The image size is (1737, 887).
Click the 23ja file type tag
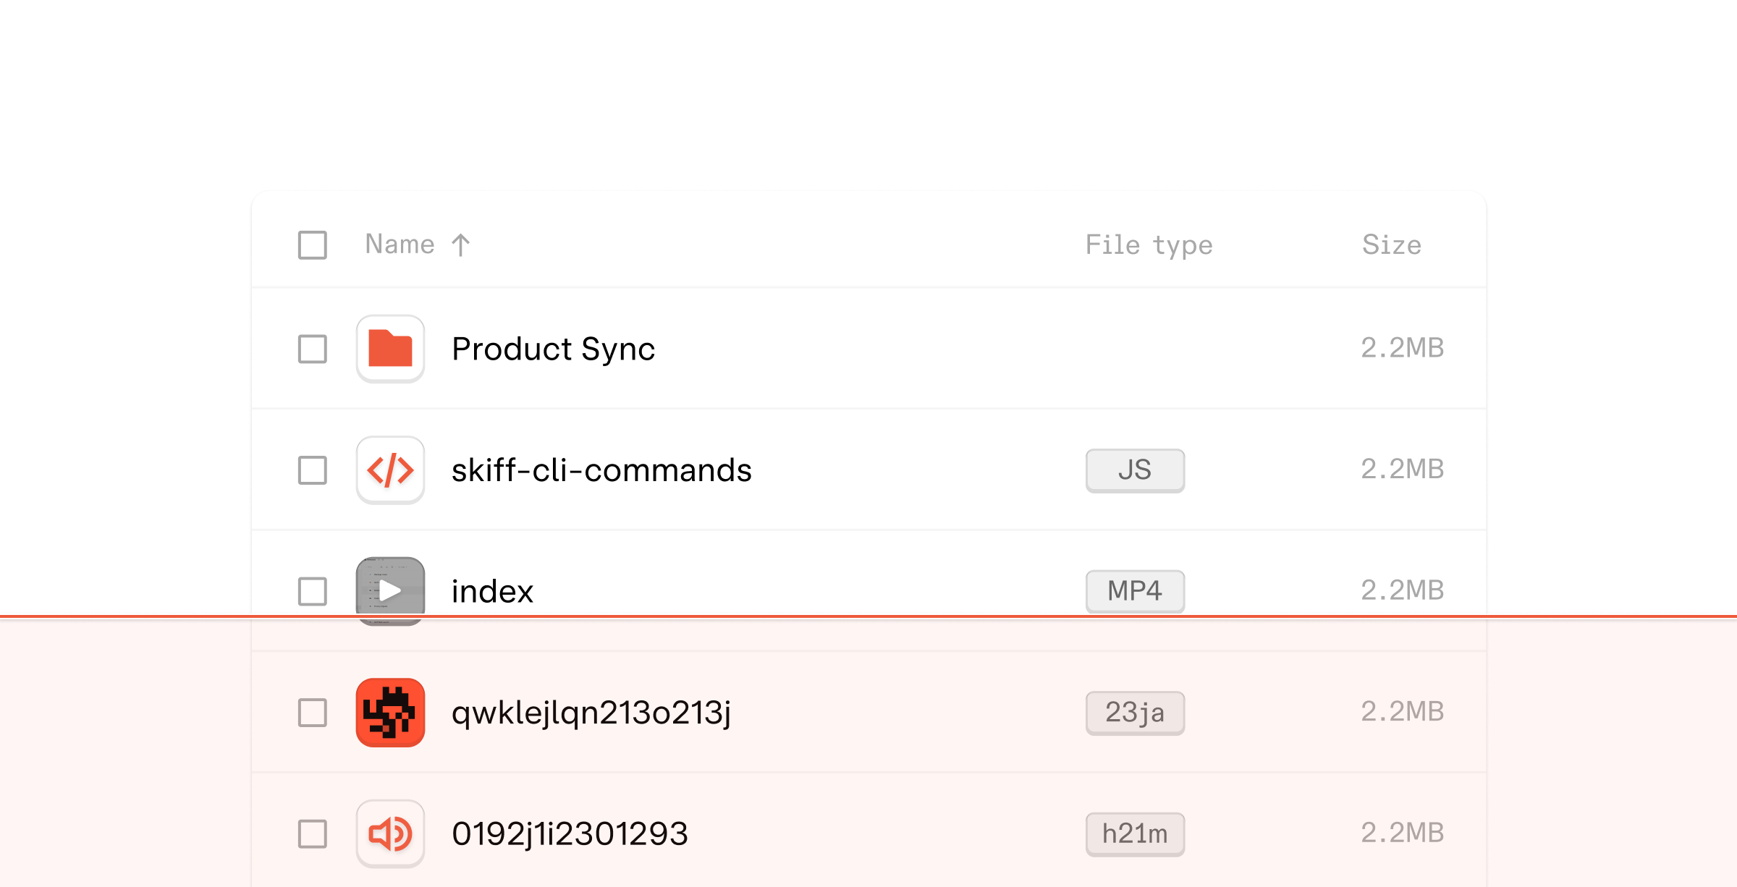tap(1134, 713)
